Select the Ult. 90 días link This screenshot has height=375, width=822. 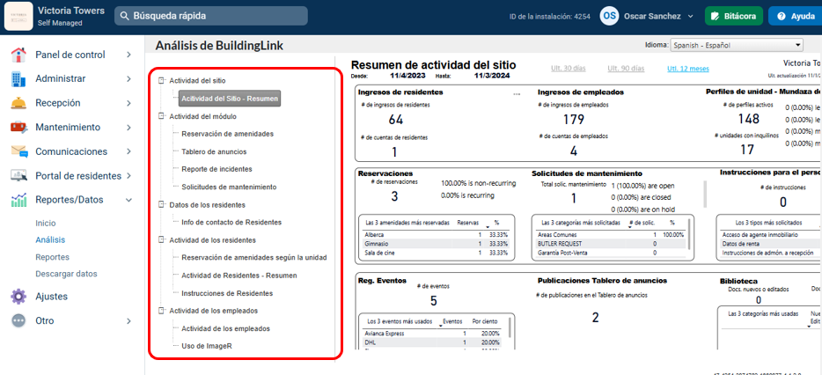click(626, 68)
